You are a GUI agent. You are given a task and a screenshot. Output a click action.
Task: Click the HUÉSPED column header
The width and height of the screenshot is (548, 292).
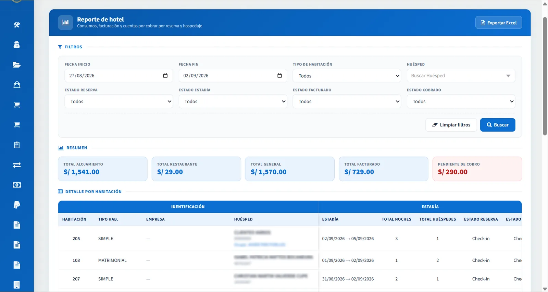coord(244,219)
